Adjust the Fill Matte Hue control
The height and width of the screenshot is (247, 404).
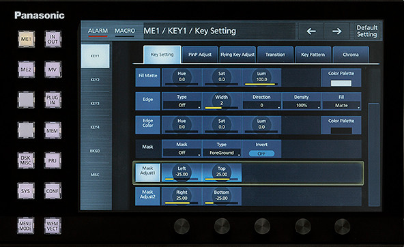pyautogui.click(x=182, y=77)
